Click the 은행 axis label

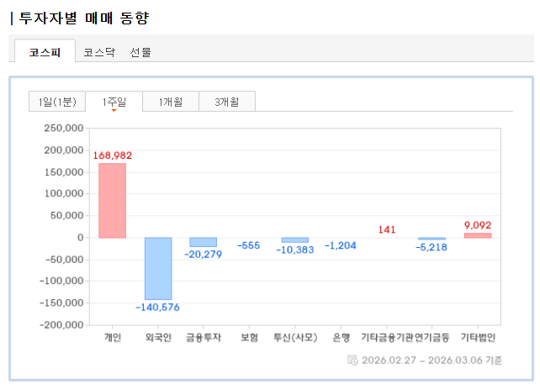click(x=341, y=338)
